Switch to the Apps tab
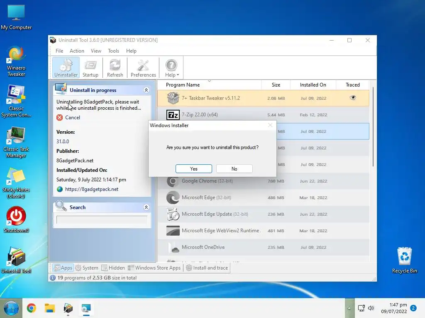This screenshot has height=318, width=425. coord(63,268)
